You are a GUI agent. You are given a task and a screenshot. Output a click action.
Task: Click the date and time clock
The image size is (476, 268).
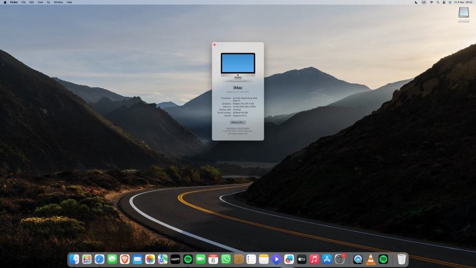463,2
